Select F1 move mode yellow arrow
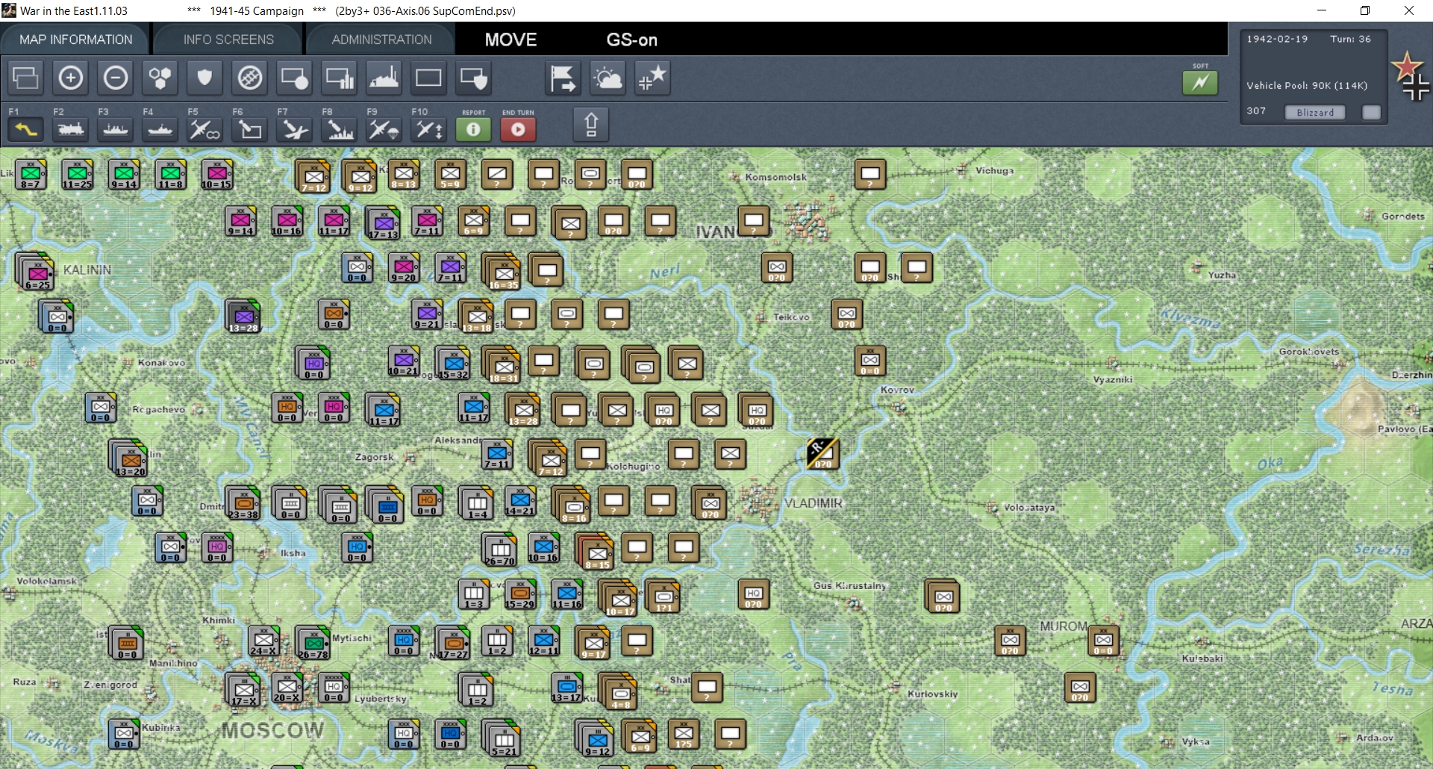Viewport: 1433px width, 769px height. [26, 130]
